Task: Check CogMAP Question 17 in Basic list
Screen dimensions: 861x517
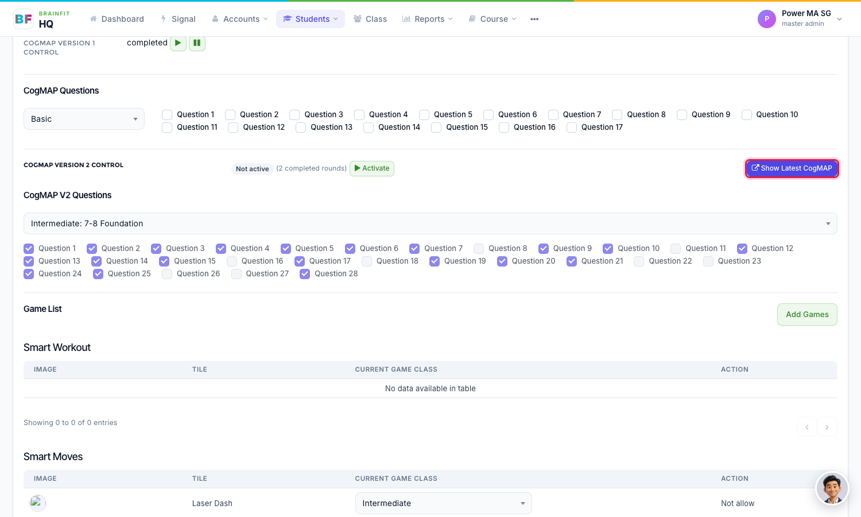Action: (572, 128)
